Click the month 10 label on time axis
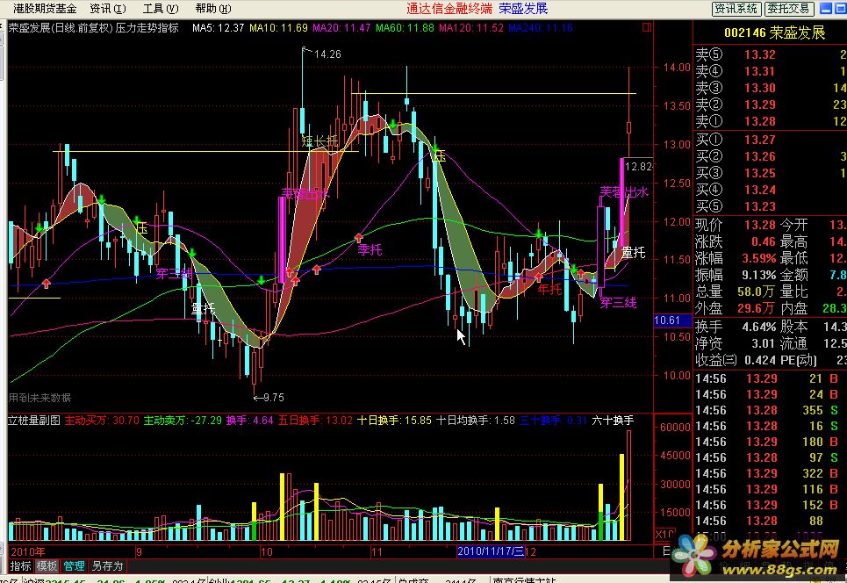847x583 pixels. coord(266,551)
